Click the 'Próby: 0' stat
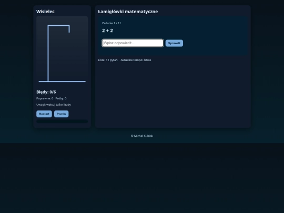 [x=61, y=98]
